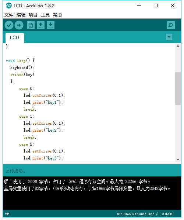Maximize the Arduino window
The image size is (184, 220).
[x=156, y=5]
